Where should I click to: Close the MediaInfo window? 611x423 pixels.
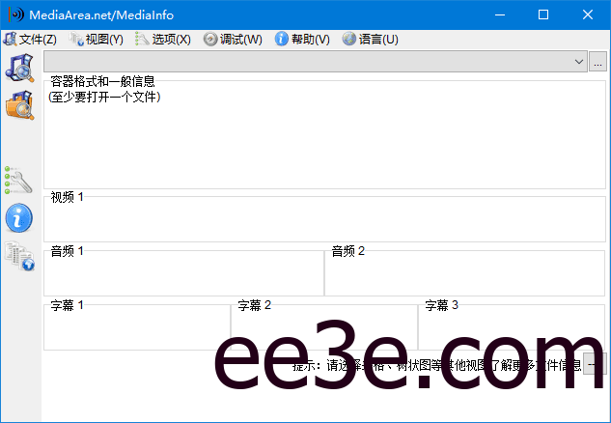(x=588, y=14)
